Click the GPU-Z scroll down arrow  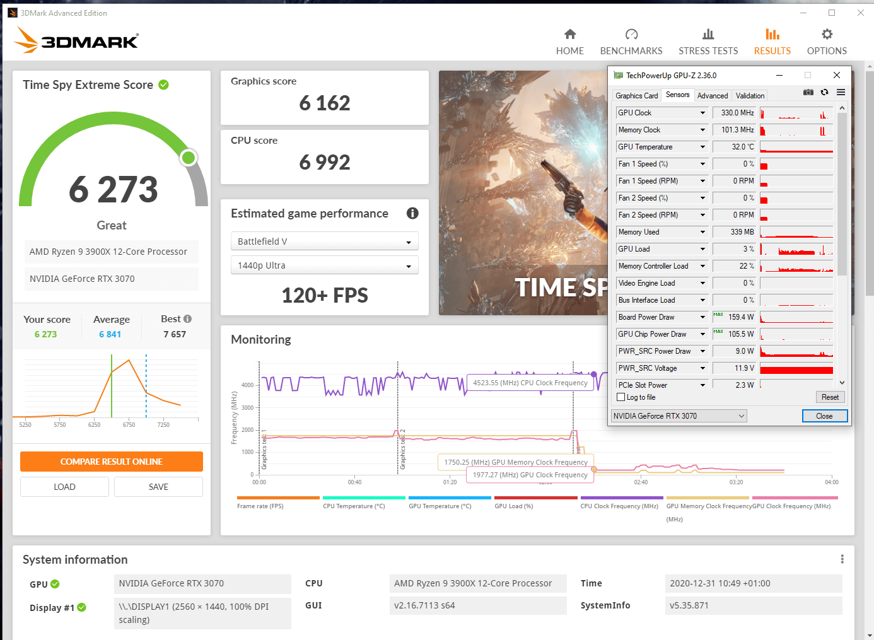[x=842, y=383]
